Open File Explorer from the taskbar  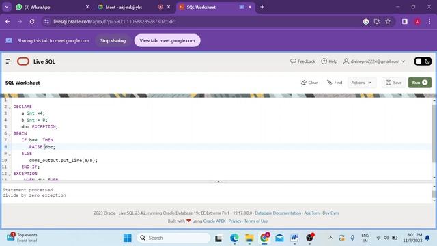pyautogui.click(x=249, y=238)
